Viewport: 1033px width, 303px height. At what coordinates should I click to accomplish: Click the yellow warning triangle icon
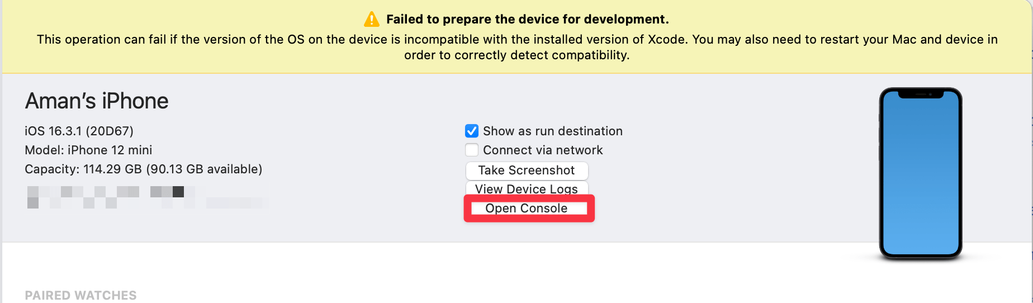pos(371,20)
